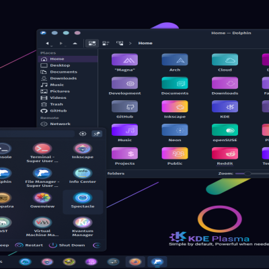Select the openSUSE folder icon
269x269 pixels.
(x=225, y=130)
